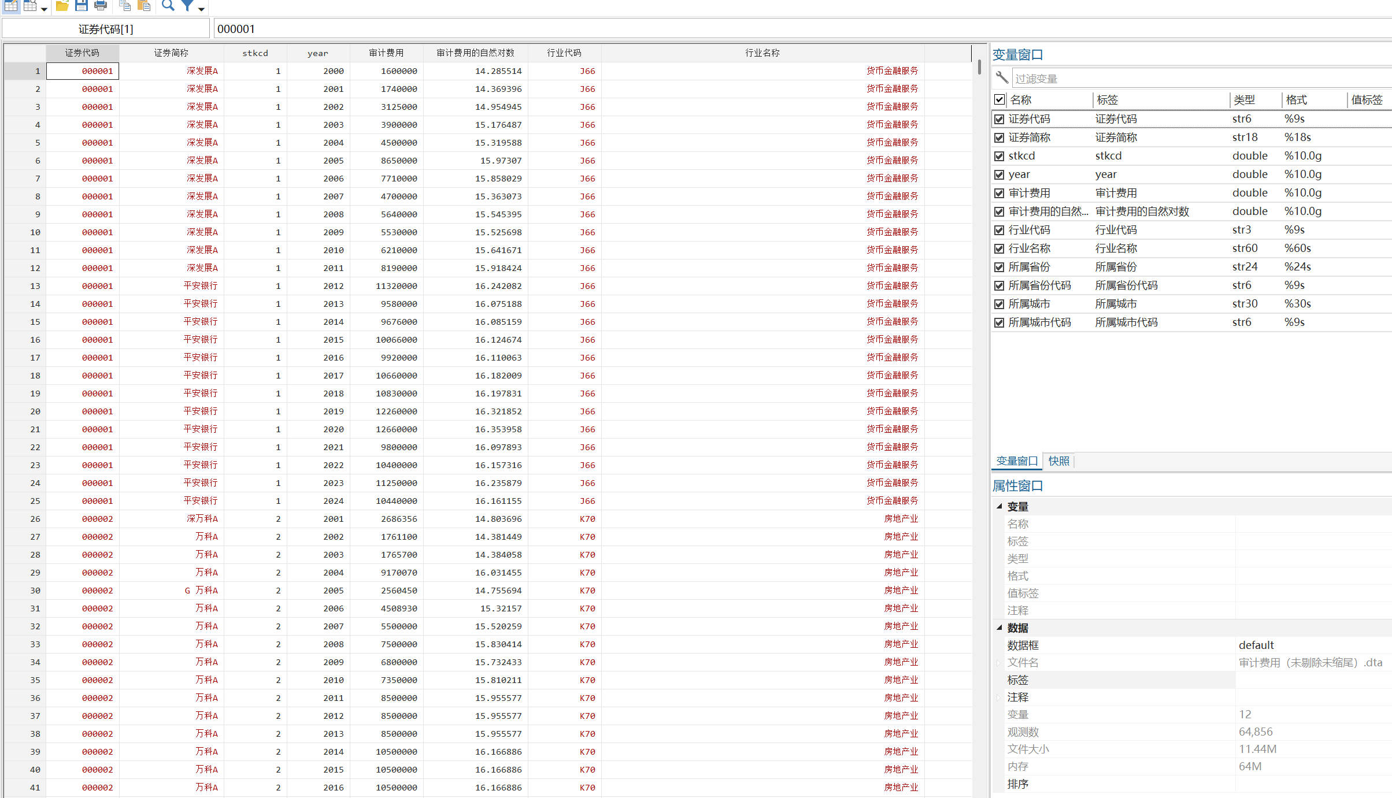Open find with the magnifier icon
The image size is (1392, 798).
pos(168,6)
